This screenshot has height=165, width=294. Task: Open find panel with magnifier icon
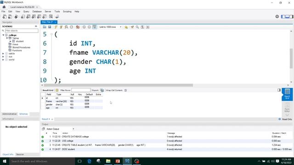tap(137, 27)
